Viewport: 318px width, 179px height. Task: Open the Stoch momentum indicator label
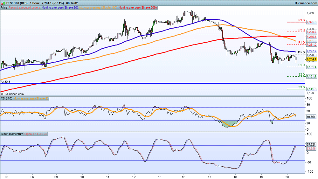point(12,134)
